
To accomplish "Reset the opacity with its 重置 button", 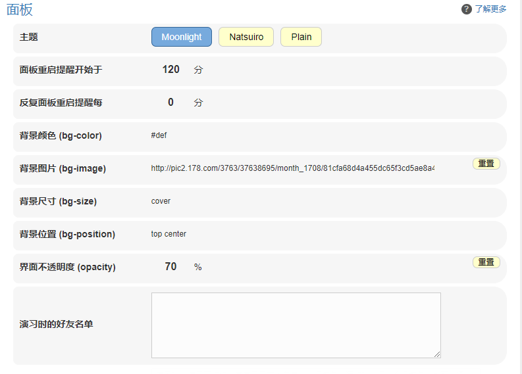I will point(486,262).
